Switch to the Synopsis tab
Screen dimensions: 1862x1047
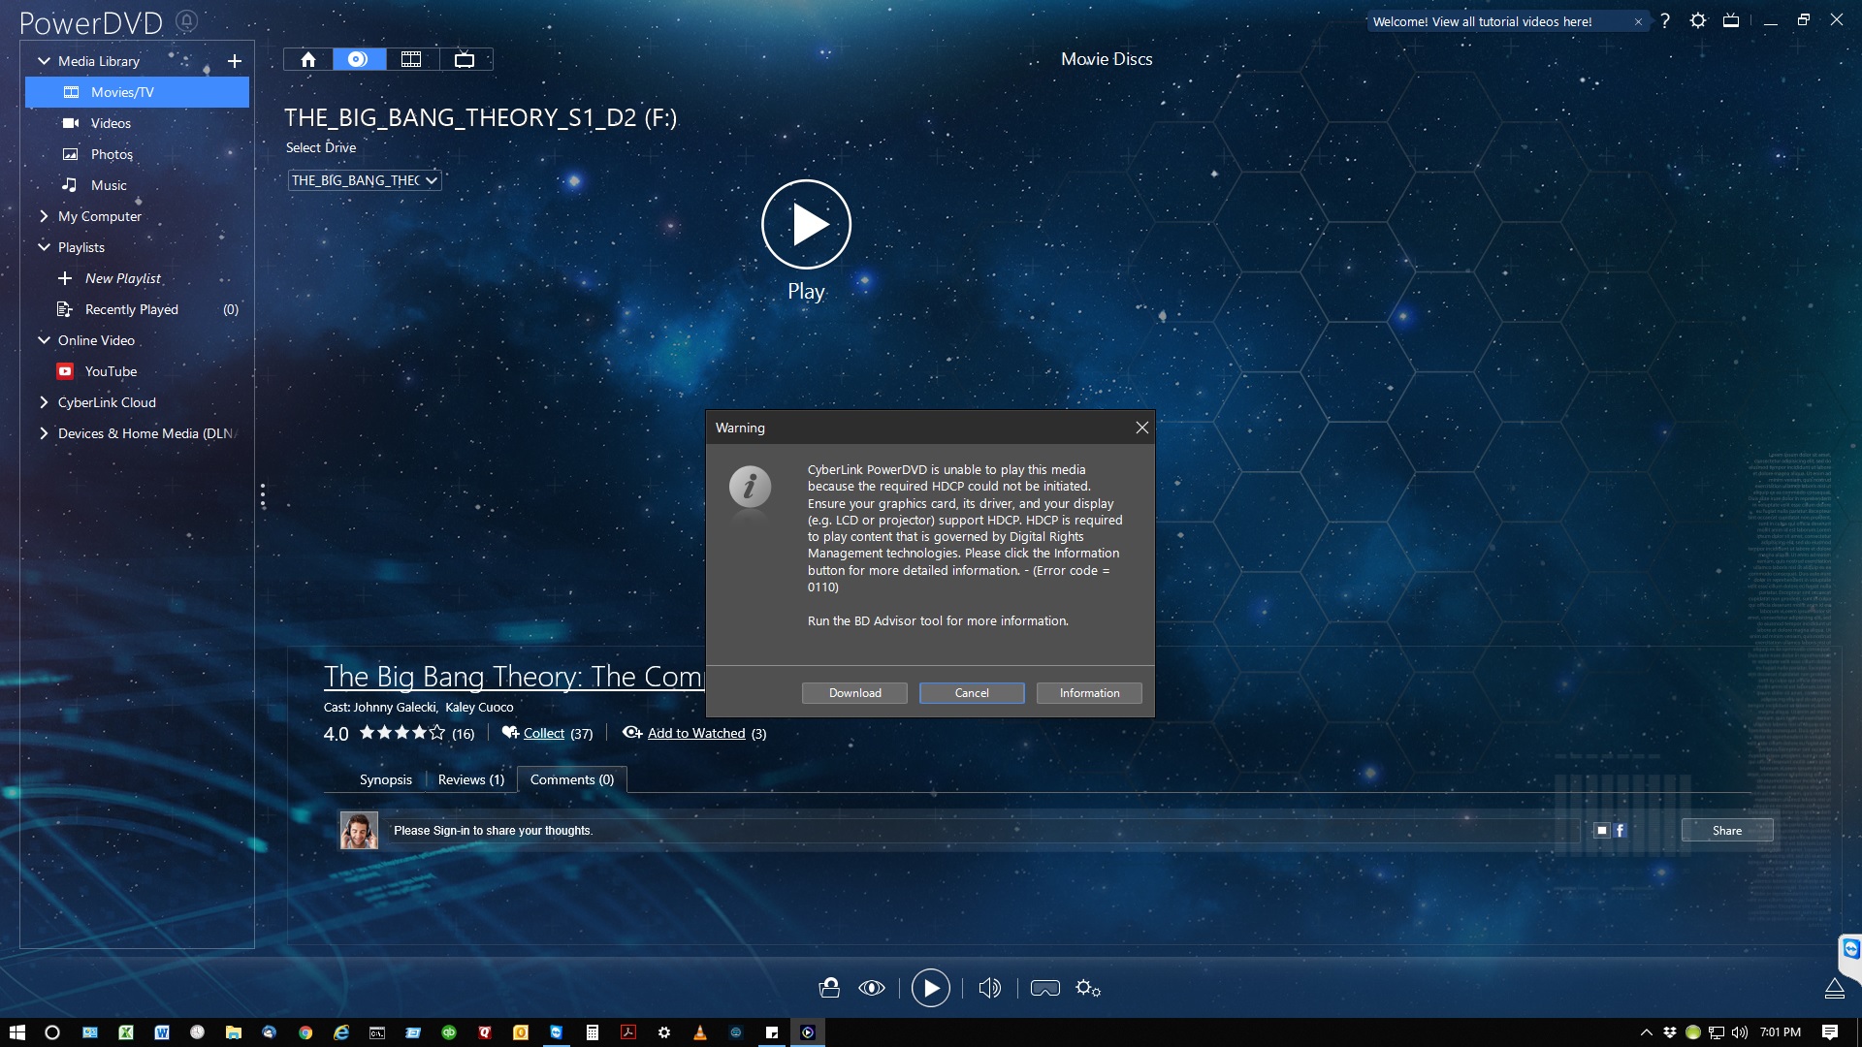[385, 779]
